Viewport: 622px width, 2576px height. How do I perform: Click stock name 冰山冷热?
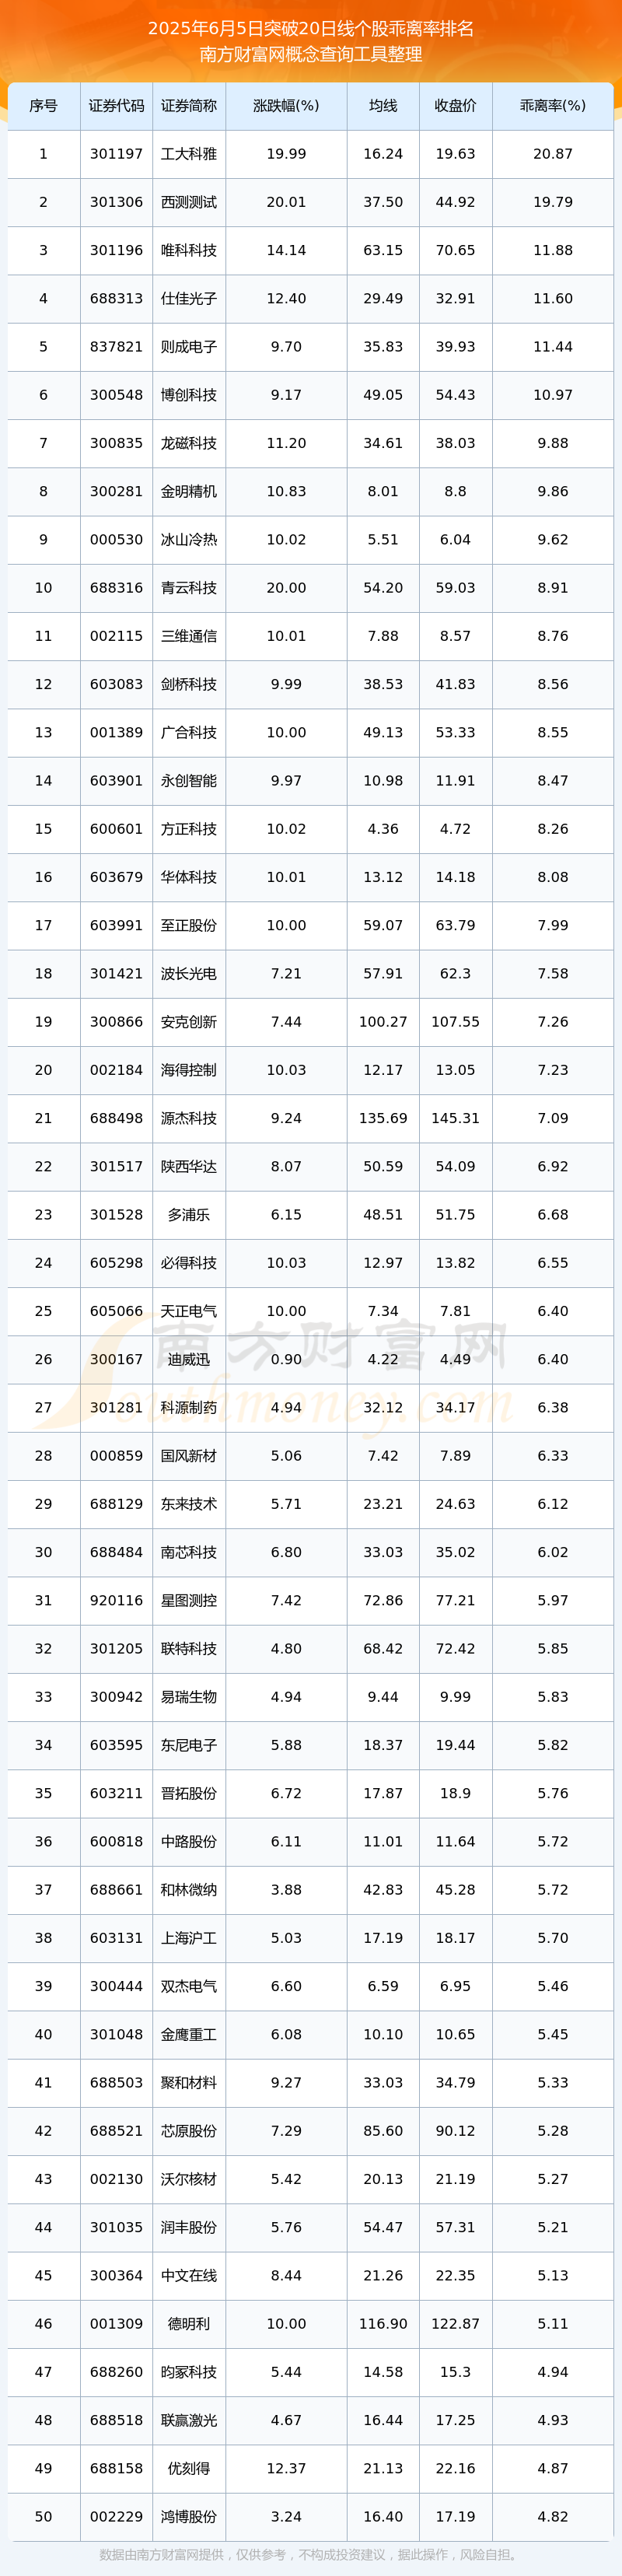click(x=189, y=539)
